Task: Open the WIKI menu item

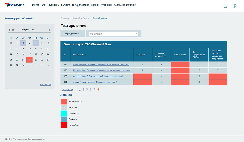Action: pyautogui.click(x=44, y=5)
